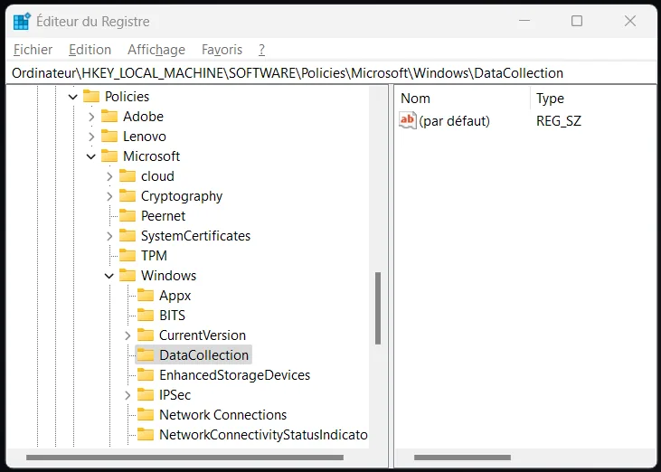
Task: Click the tree pane vertical scrollbar thumb
Action: click(x=378, y=308)
